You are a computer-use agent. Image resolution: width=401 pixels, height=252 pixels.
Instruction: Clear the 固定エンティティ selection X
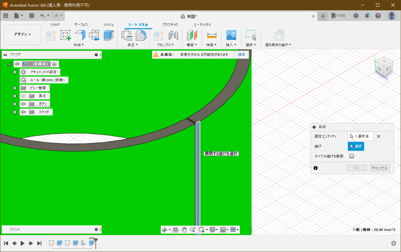[379, 136]
